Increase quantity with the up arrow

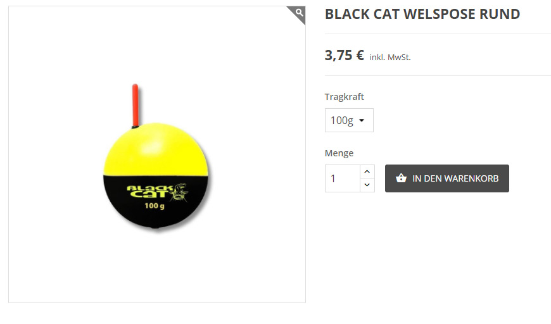[x=367, y=171]
